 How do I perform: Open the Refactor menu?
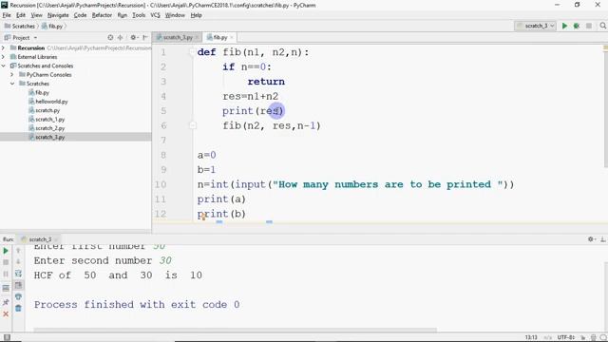(102, 15)
